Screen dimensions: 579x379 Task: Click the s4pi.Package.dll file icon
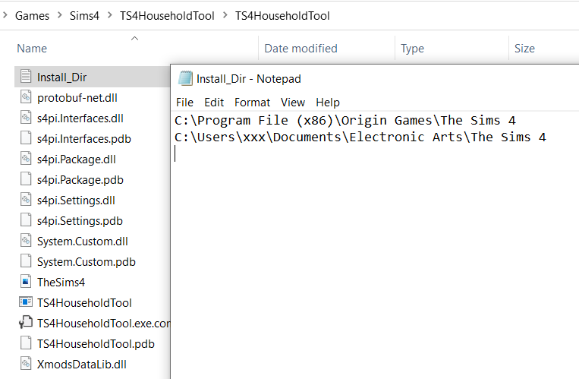26,159
